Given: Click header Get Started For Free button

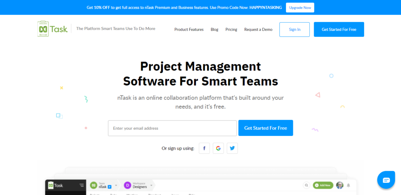Looking at the screenshot, I should (x=339, y=30).
